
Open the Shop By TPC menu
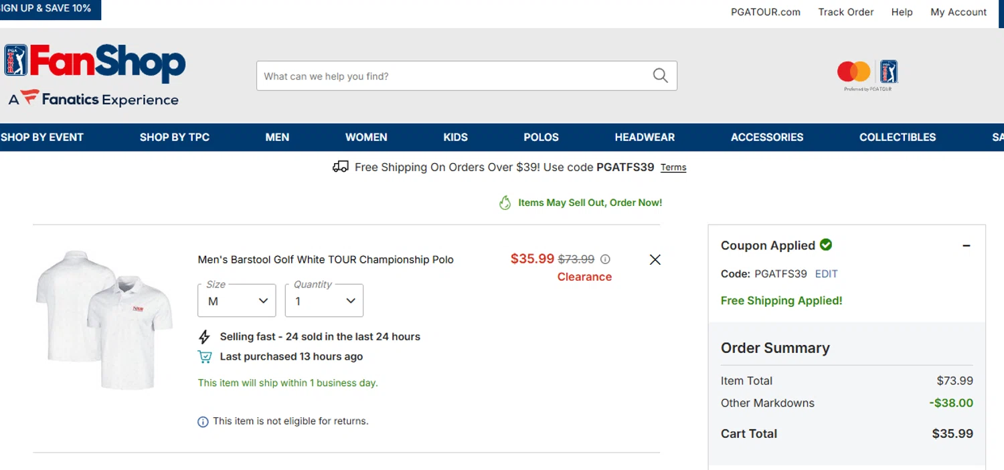(x=175, y=137)
